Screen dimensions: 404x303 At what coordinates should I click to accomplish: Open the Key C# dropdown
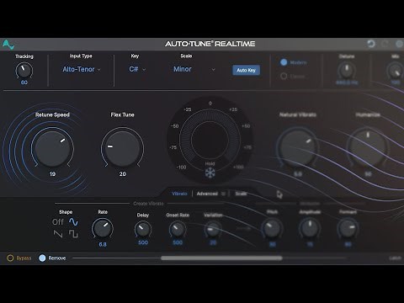[x=137, y=69]
